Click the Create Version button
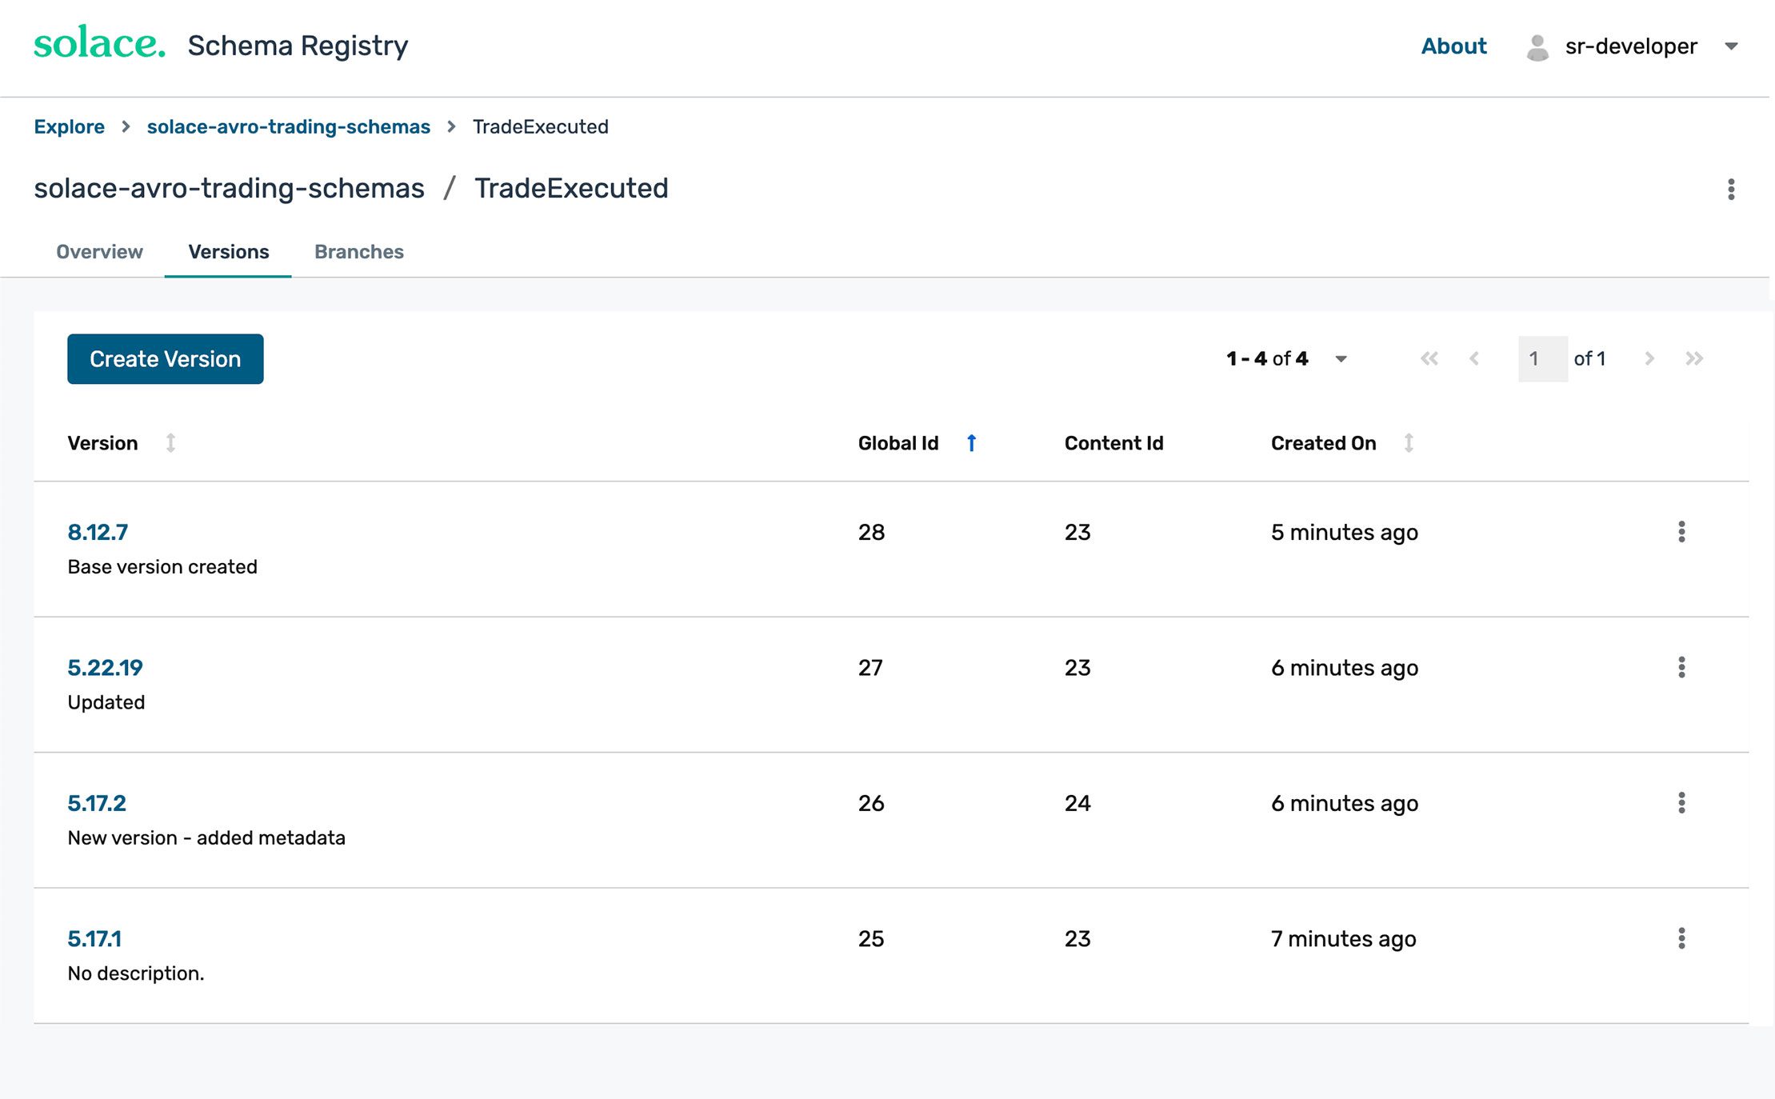The image size is (1775, 1099). coord(166,359)
